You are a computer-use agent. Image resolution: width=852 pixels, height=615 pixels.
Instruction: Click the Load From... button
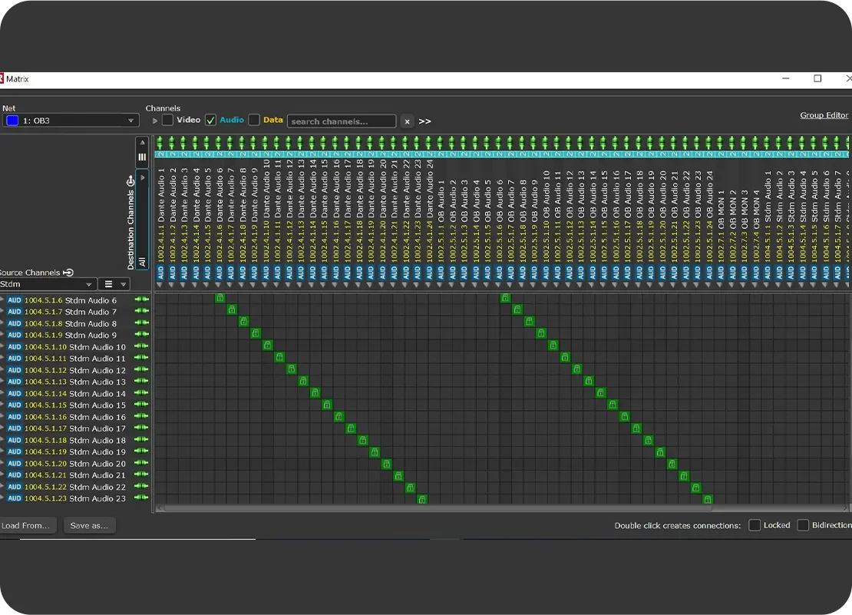(28, 525)
